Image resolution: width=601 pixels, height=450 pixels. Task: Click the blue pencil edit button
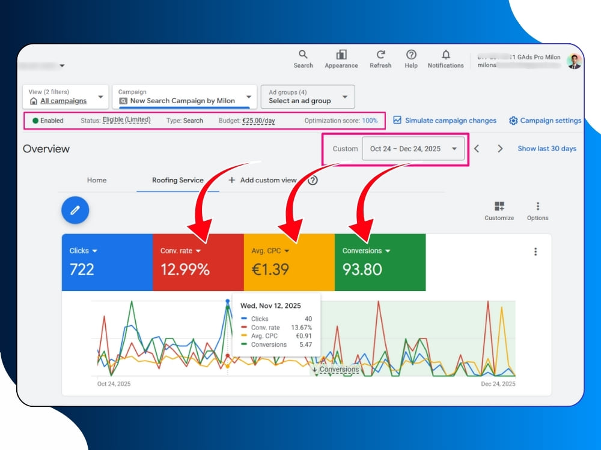75,210
